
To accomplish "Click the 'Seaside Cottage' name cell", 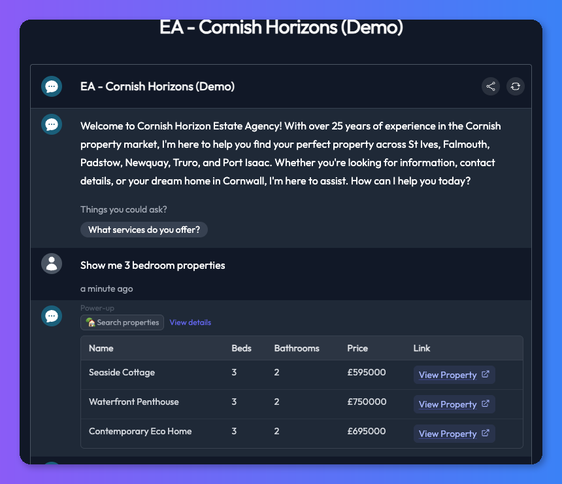I will click(122, 372).
